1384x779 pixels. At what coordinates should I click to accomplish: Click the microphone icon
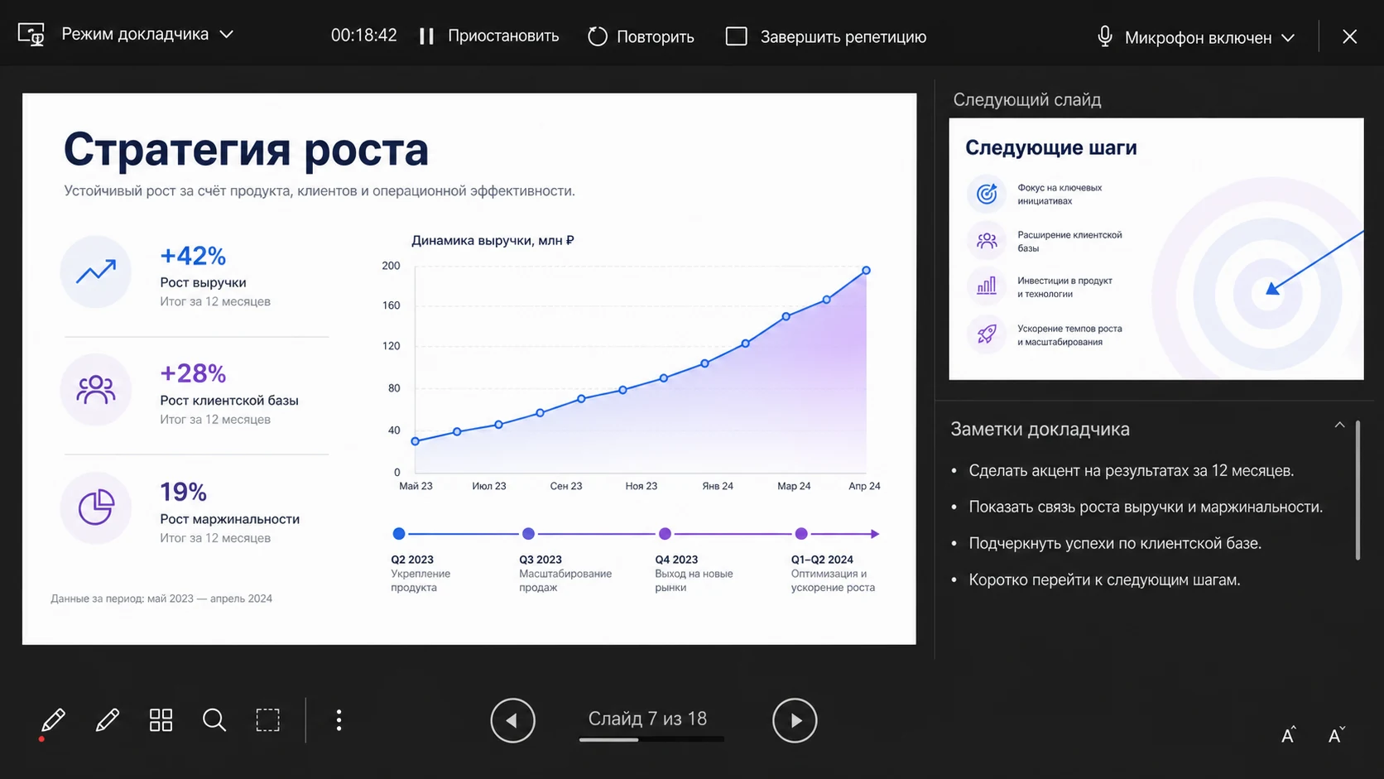tap(1104, 36)
